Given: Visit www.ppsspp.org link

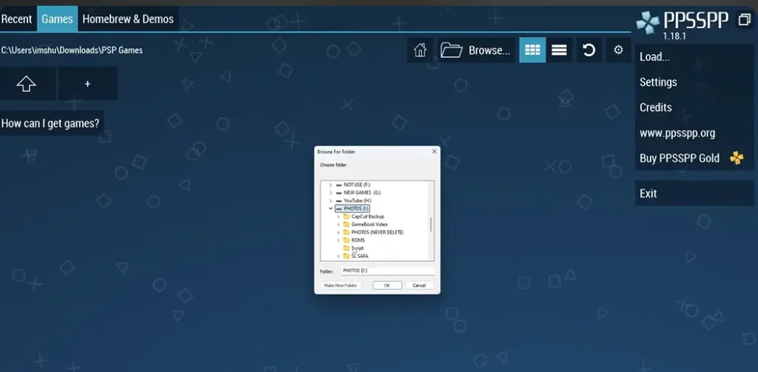Looking at the screenshot, I should pyautogui.click(x=694, y=133).
